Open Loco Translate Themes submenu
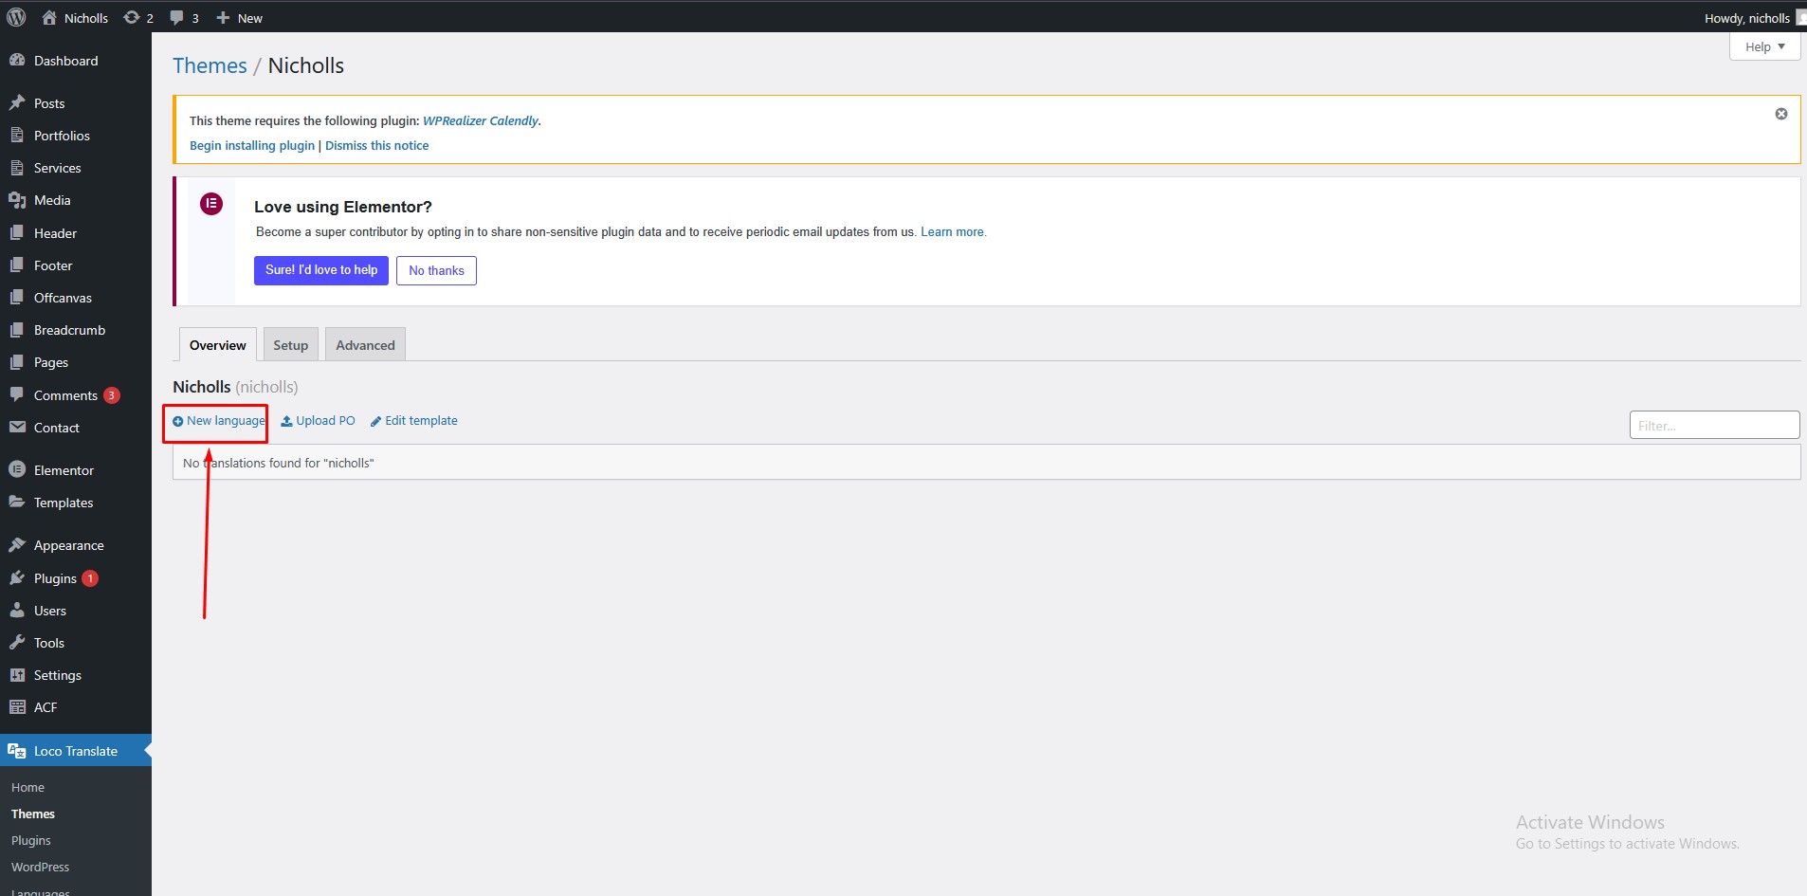The image size is (1807, 896). [33, 814]
